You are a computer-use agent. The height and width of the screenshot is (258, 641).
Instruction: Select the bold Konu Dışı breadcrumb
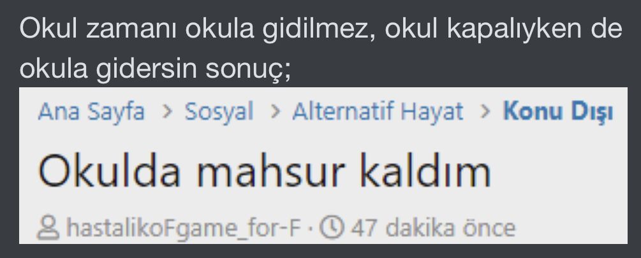click(x=558, y=111)
